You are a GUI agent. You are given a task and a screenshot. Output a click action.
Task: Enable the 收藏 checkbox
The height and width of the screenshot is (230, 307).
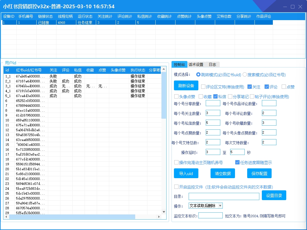tap(201, 96)
